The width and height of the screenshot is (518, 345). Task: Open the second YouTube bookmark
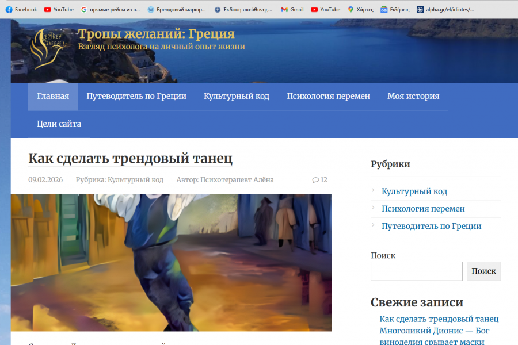[x=325, y=10]
